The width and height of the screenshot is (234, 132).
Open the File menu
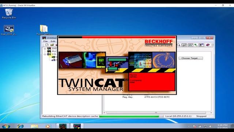click(x=45, y=41)
